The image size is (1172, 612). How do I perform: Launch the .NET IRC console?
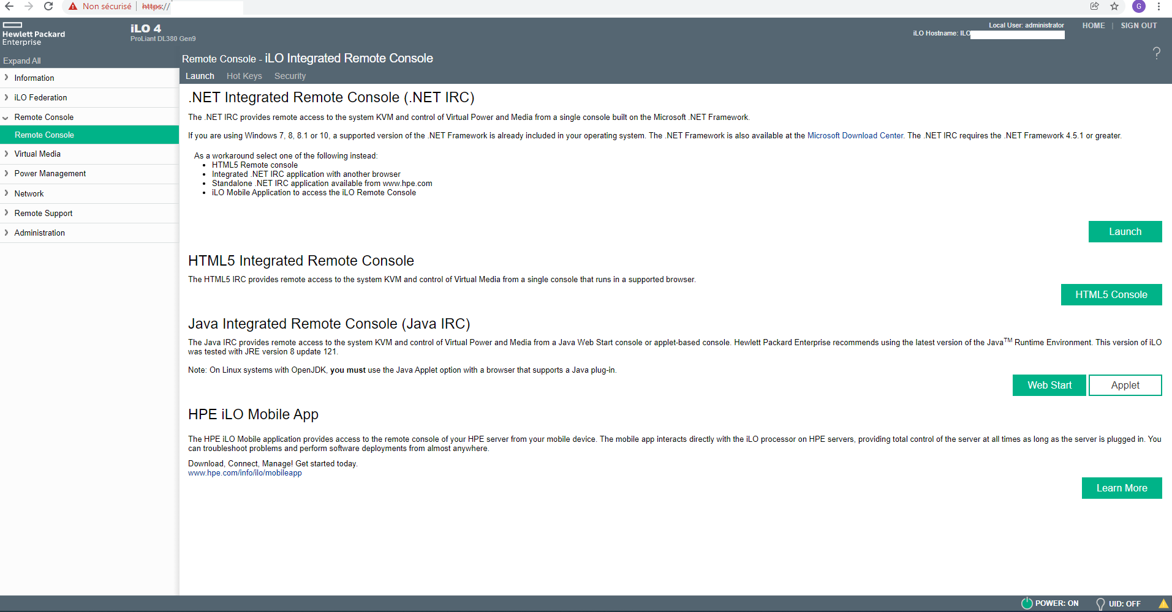point(1125,231)
